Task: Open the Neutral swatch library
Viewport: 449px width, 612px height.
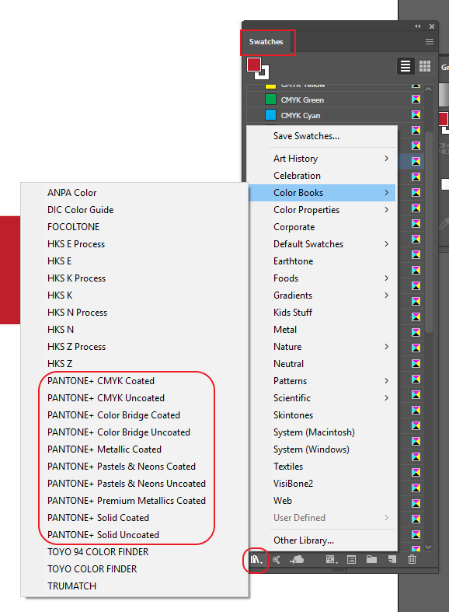Action: coord(322,364)
